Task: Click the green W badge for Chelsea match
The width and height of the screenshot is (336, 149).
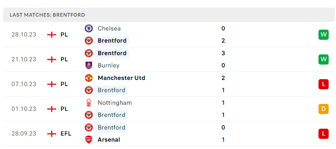Action: pos(323,35)
